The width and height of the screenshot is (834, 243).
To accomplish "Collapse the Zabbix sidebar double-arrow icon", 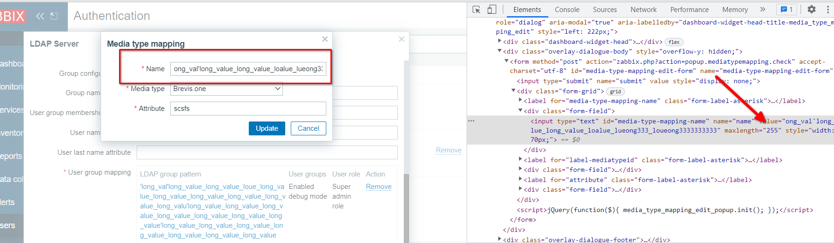I will point(40,16).
